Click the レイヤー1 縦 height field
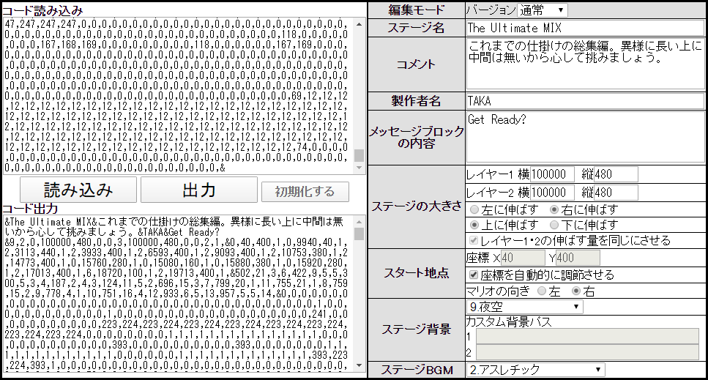Viewport: 708px width, 380px height. click(x=616, y=174)
